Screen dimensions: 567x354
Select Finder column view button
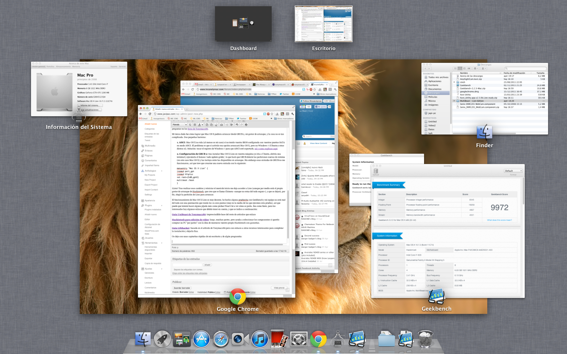(465, 68)
